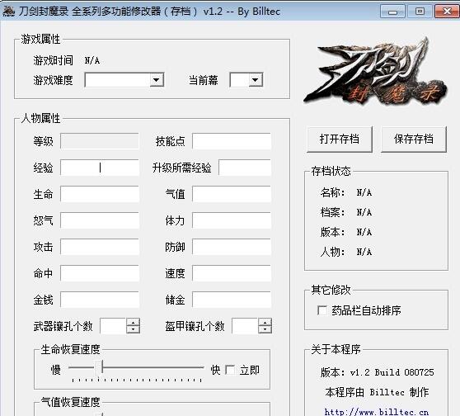Screen dimensions: 460x416
Task: Enable the 立即 checkbox for 生命恢复速度
Action: click(x=230, y=370)
